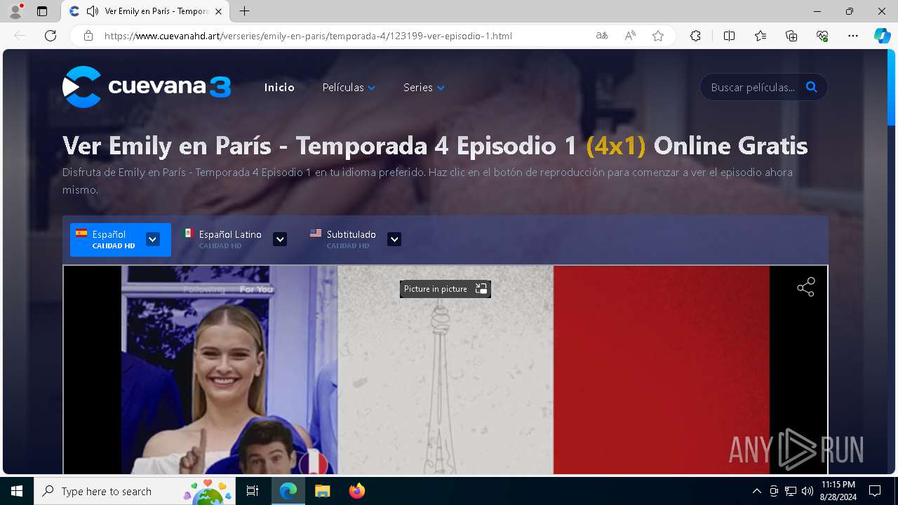Viewport: 898px width, 505px height.
Task: View site information lock icon
Action: (88, 36)
